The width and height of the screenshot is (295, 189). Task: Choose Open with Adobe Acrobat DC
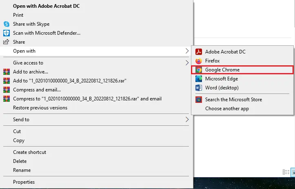(x=96, y=6)
